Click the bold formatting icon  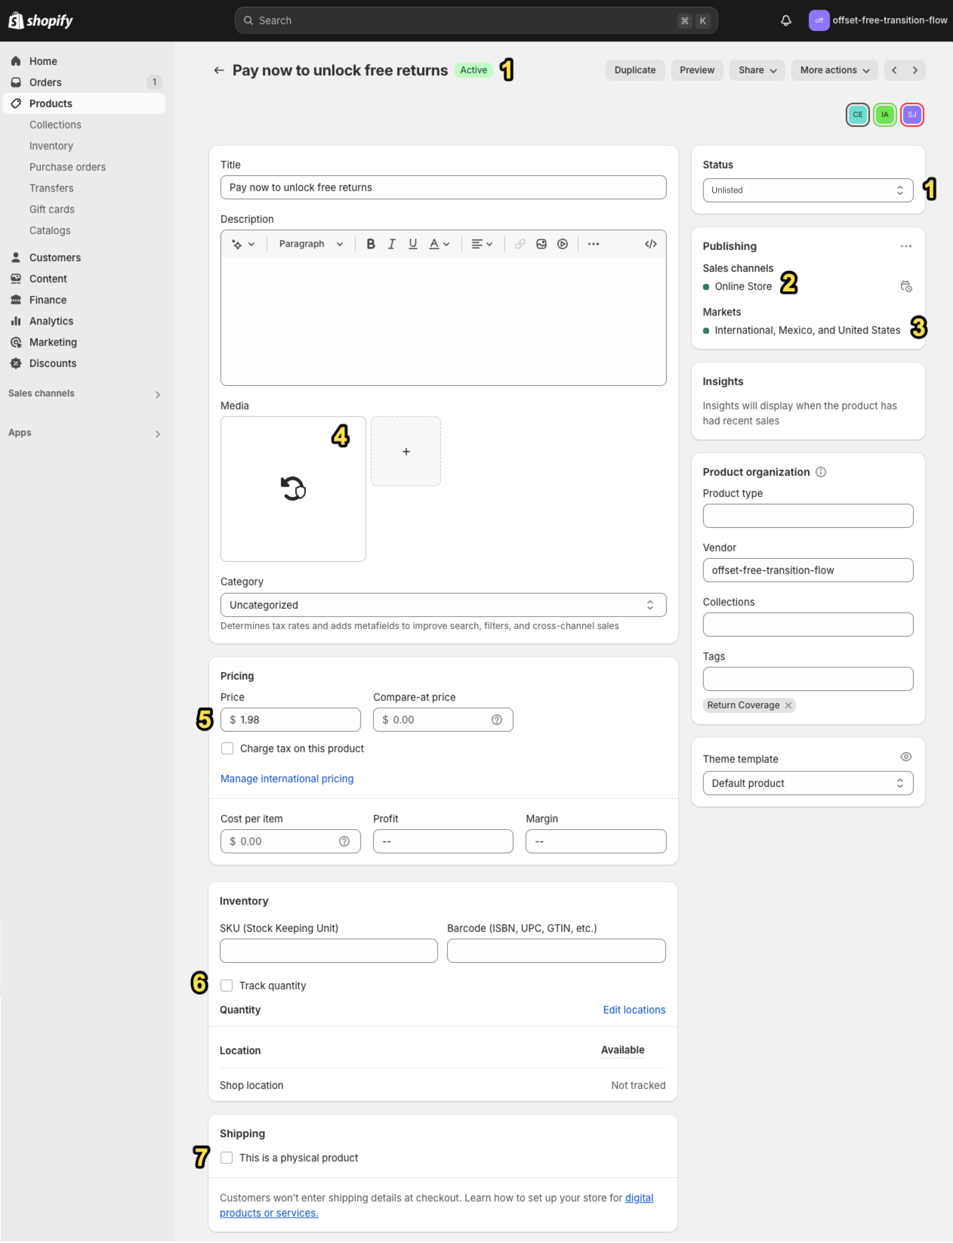tap(370, 244)
